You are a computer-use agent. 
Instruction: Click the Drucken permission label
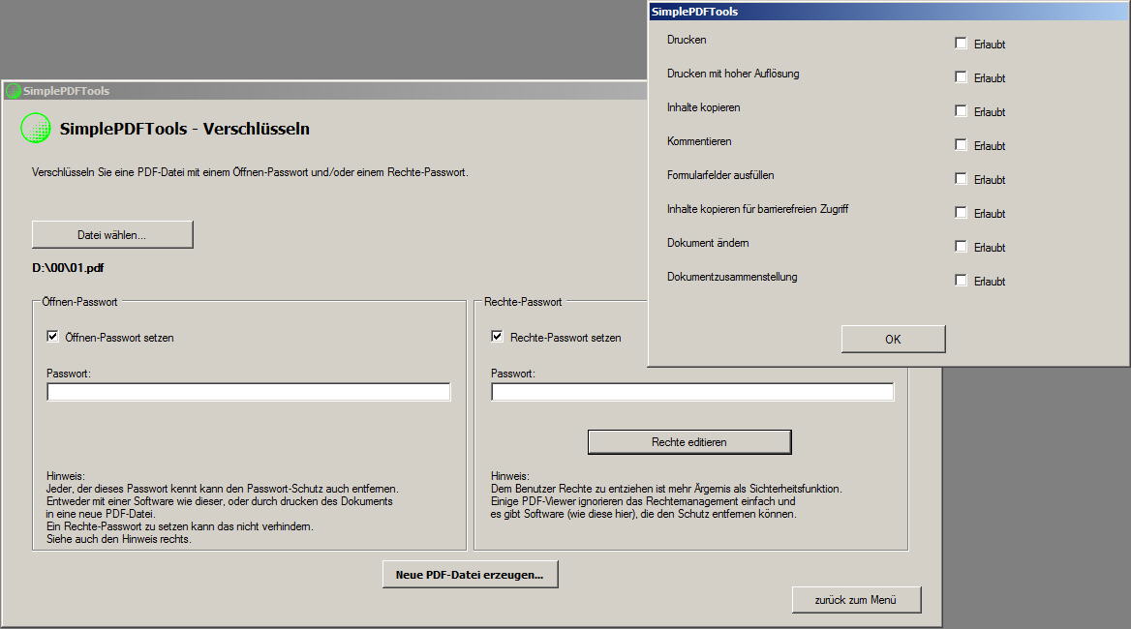tap(687, 40)
